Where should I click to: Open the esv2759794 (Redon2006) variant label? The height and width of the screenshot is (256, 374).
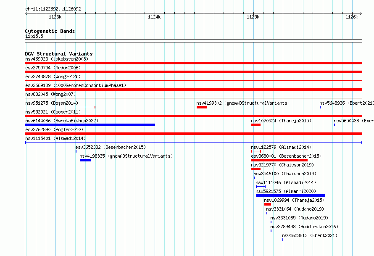53,68
